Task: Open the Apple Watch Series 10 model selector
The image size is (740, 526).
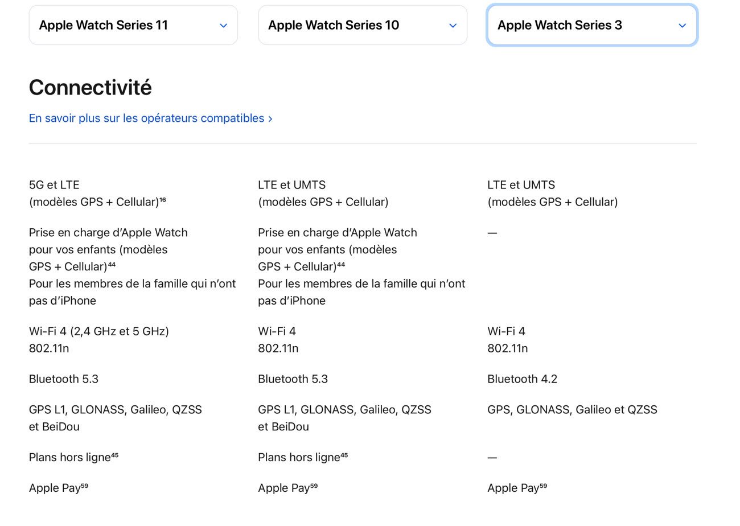Action: pyautogui.click(x=363, y=25)
